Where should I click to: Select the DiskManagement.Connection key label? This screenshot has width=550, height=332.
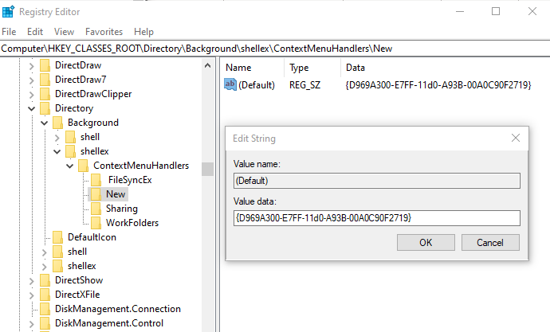coord(118,309)
